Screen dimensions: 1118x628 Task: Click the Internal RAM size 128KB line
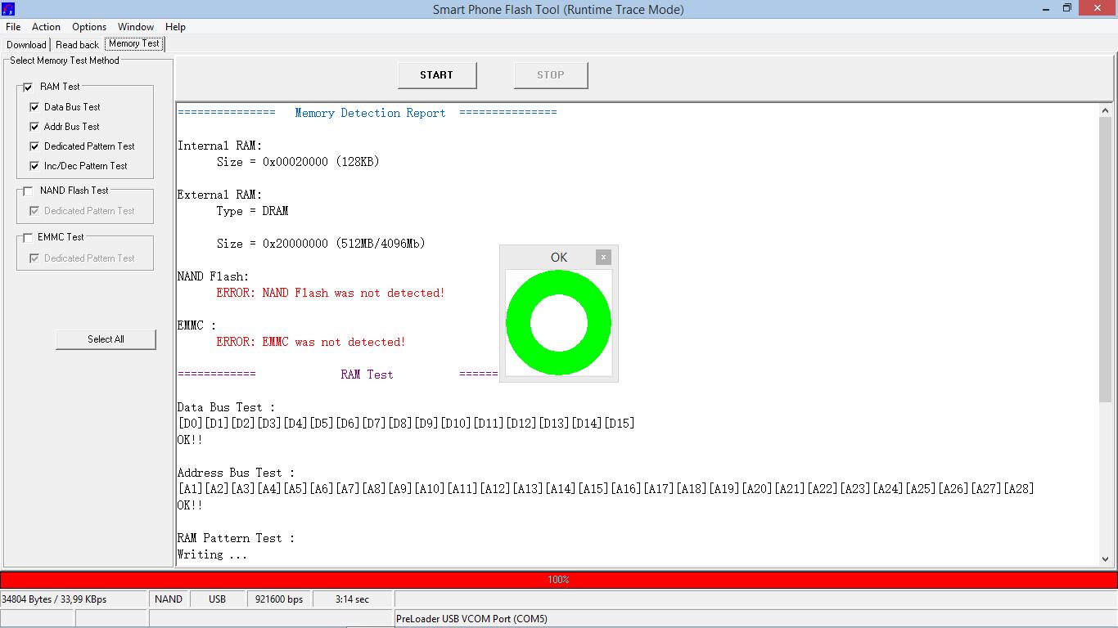pyautogui.click(x=298, y=162)
